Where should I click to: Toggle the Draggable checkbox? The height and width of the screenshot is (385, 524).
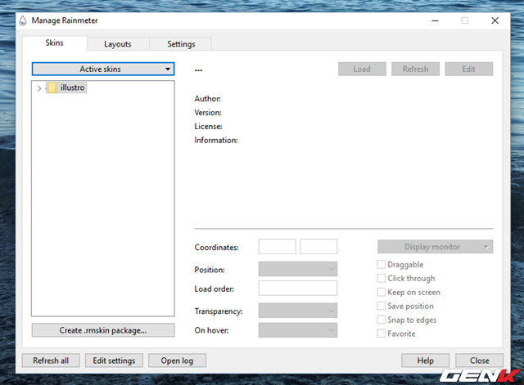pyautogui.click(x=382, y=265)
